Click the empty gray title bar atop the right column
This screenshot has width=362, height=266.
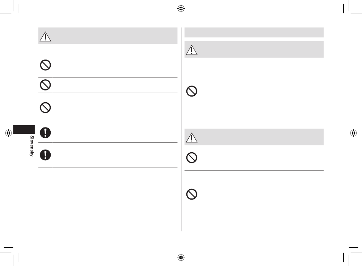coord(254,32)
